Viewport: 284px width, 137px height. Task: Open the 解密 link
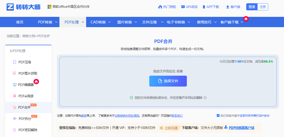pyautogui.click(x=84, y=116)
